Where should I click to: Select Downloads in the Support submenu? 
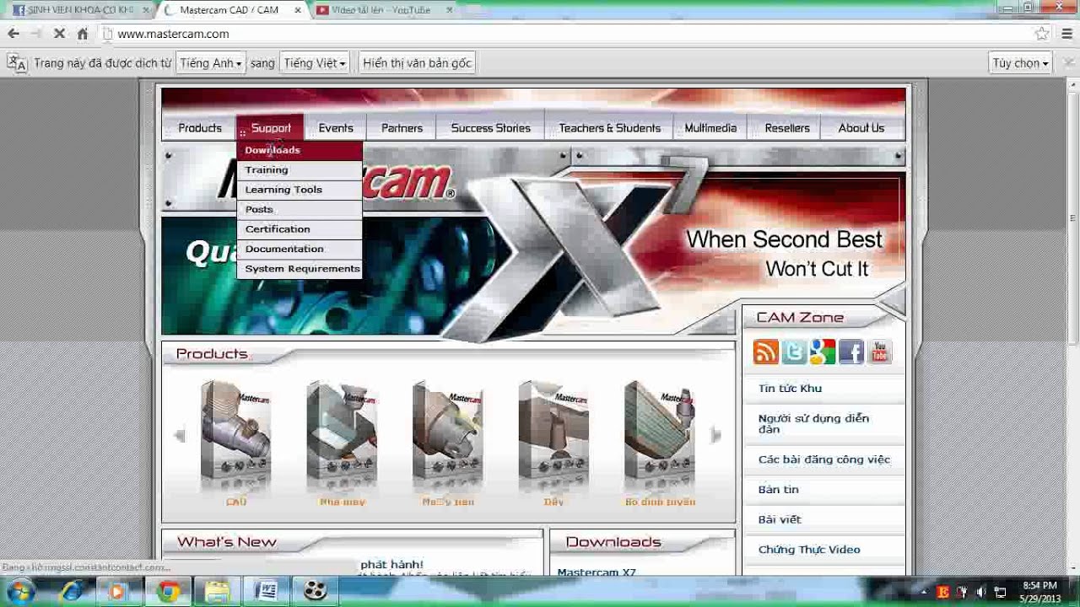pos(300,150)
